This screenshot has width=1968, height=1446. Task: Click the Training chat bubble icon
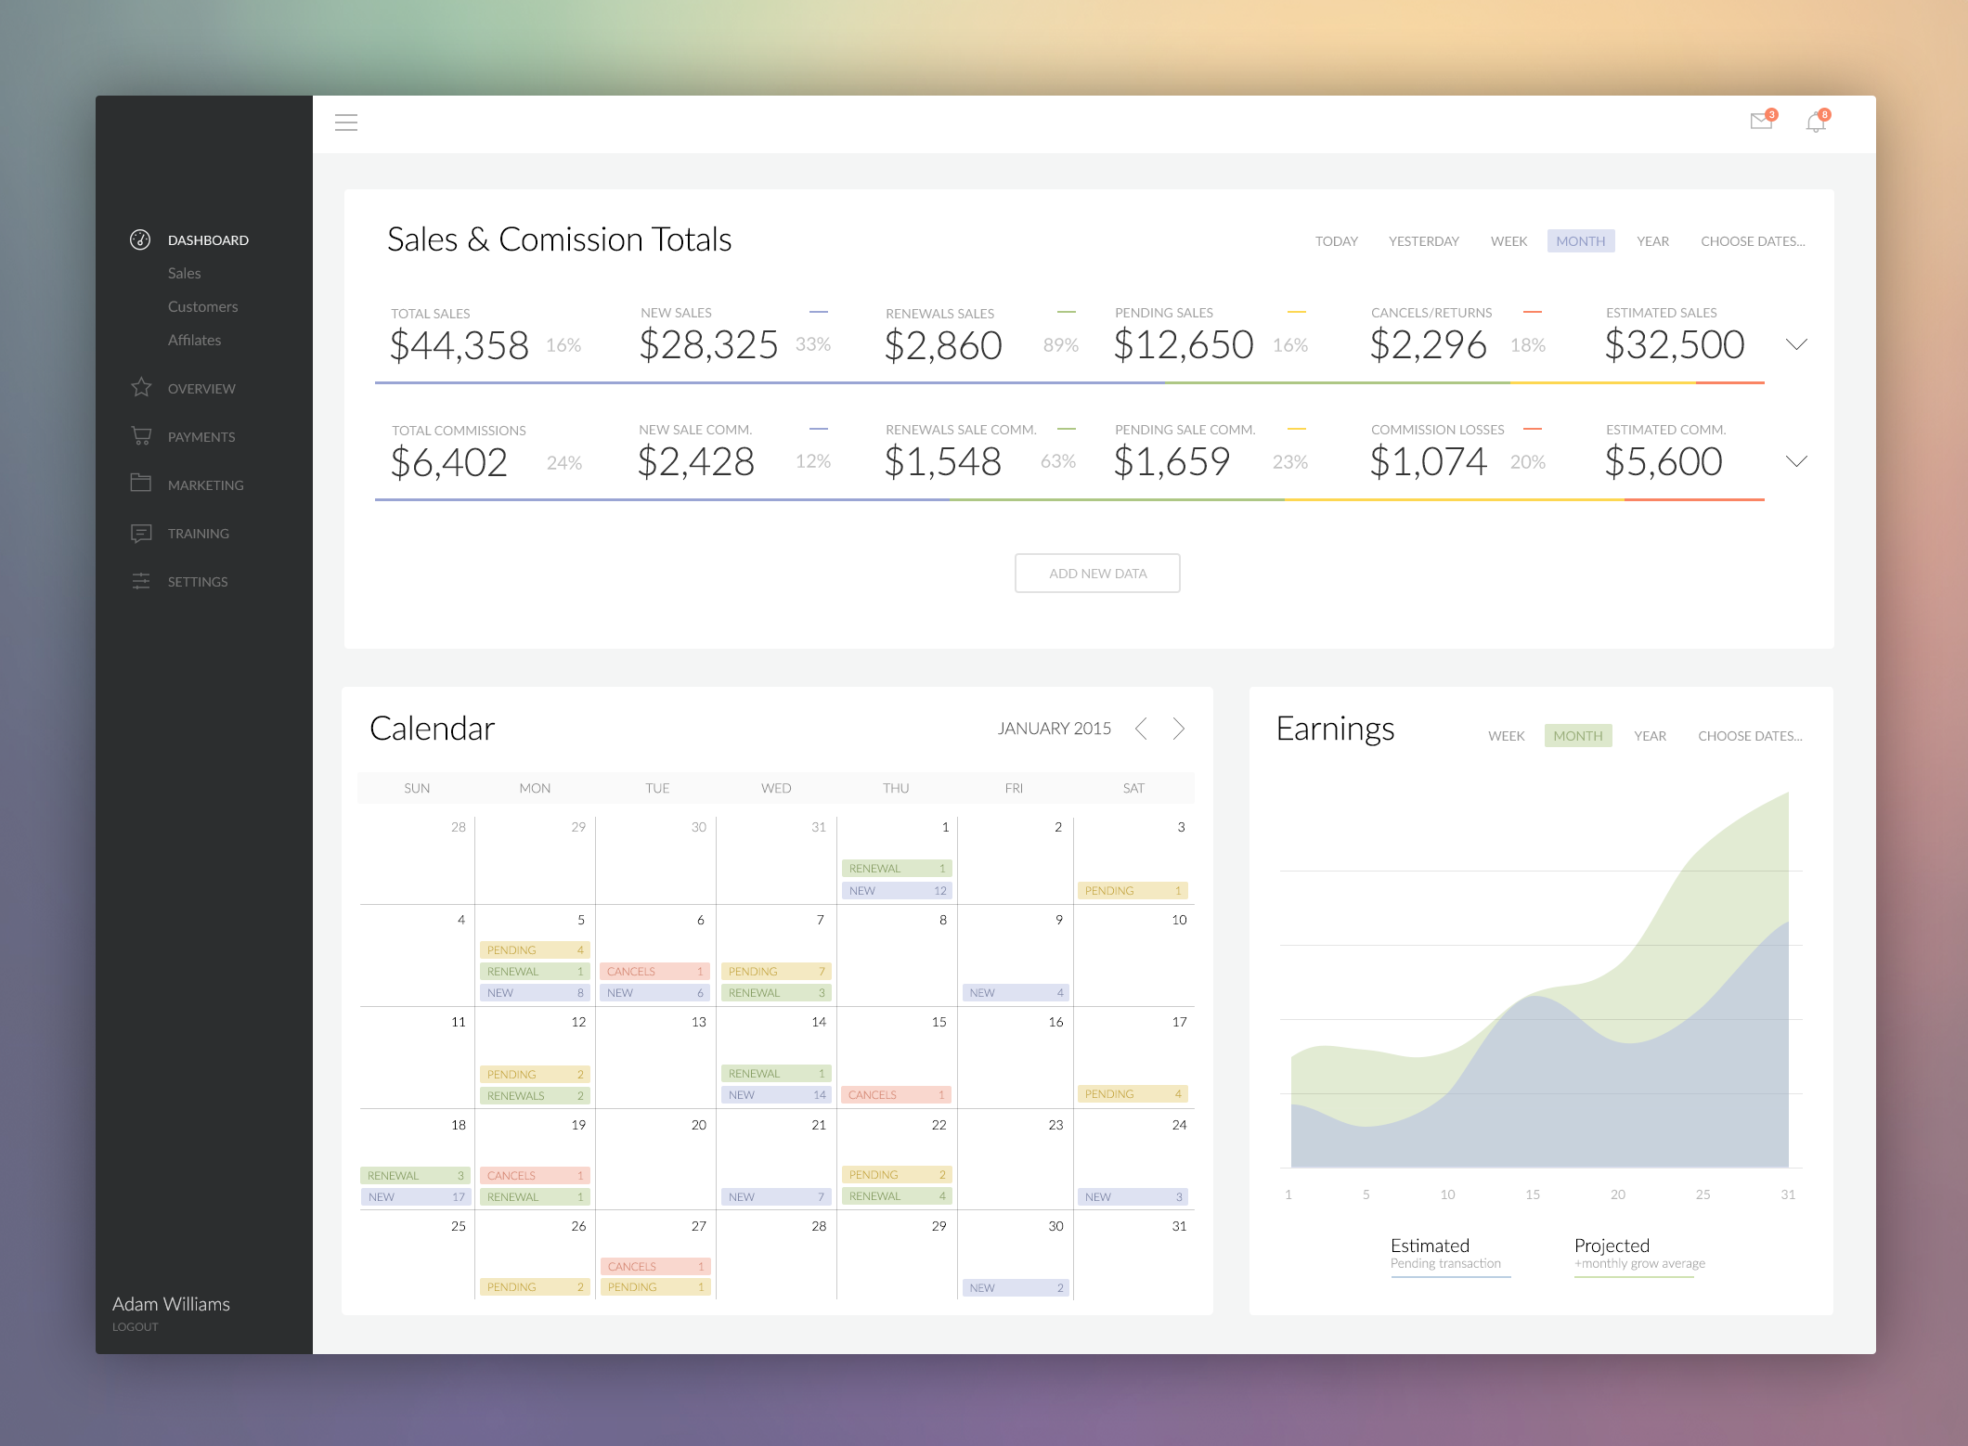(141, 533)
